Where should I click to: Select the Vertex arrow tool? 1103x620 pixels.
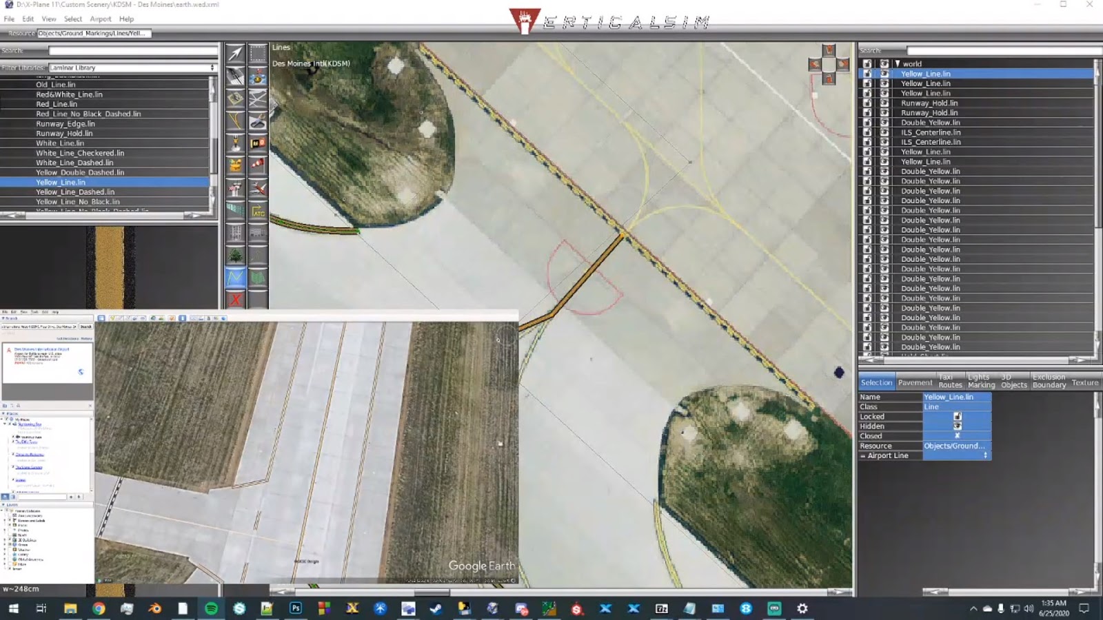236,53
